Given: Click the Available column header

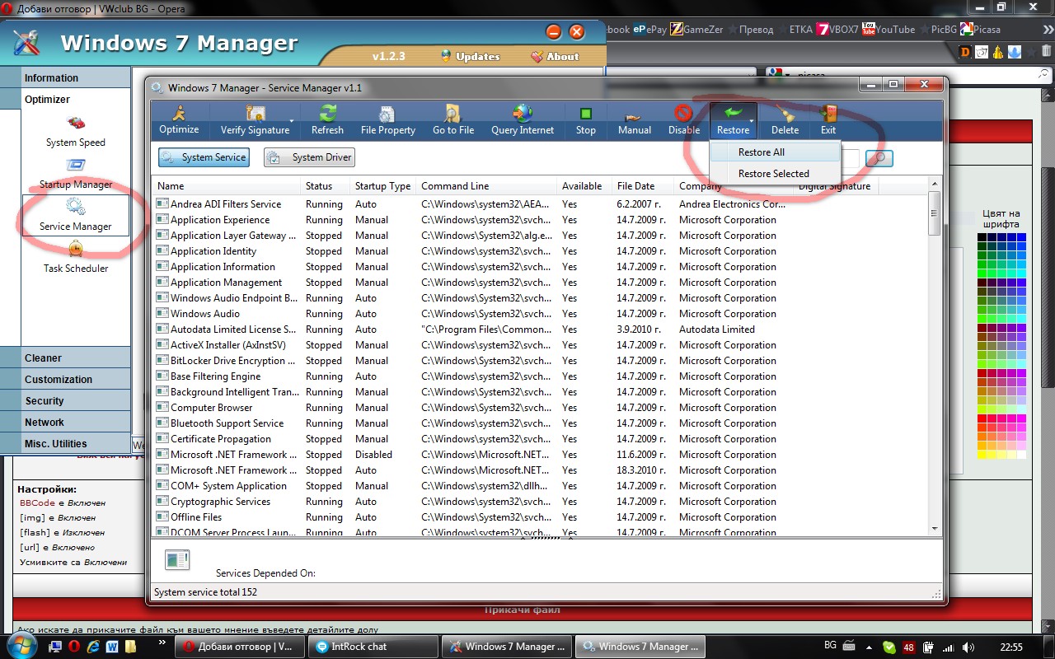Looking at the screenshot, I should [x=584, y=186].
